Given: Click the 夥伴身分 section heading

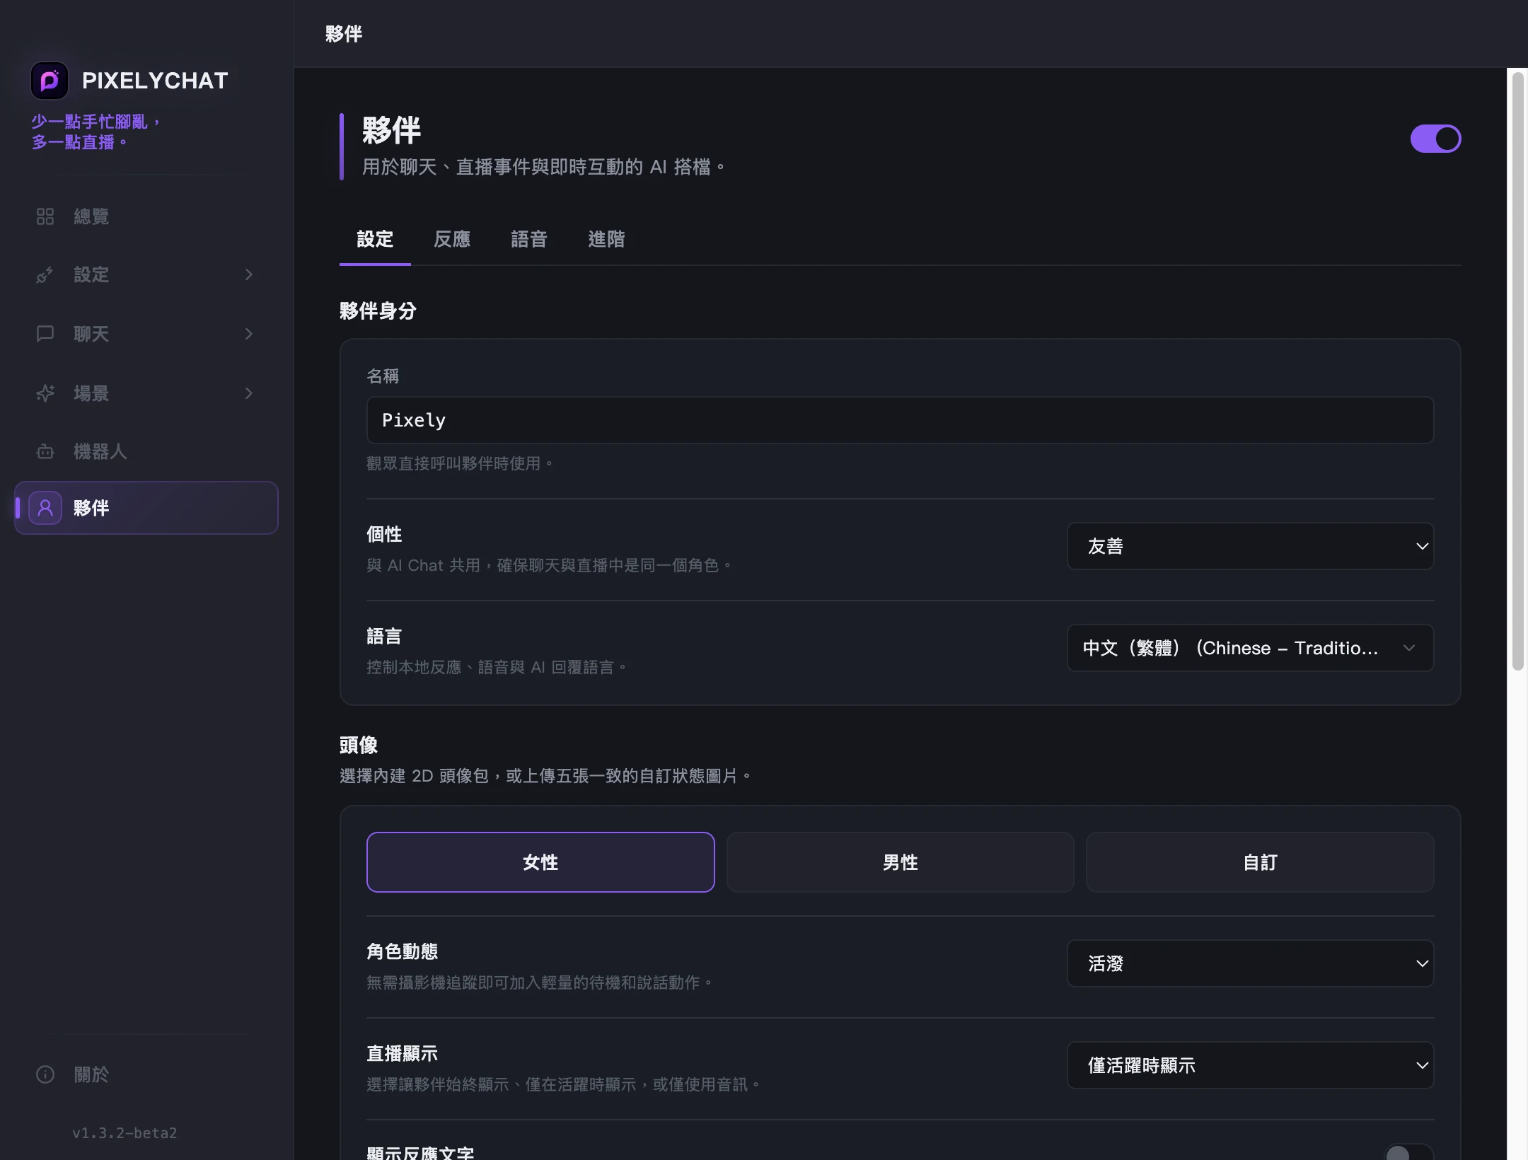Looking at the screenshot, I should (x=378, y=311).
